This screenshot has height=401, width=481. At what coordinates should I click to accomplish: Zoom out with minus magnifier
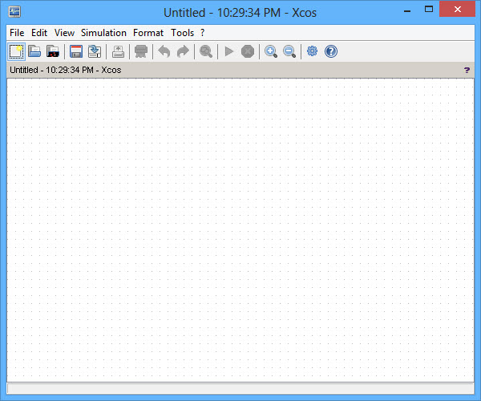(x=289, y=51)
